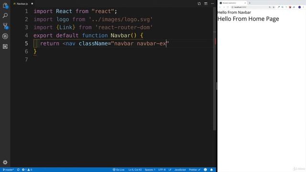Image resolution: width=306 pixels, height=172 pixels.
Task: Open the Explorer view in activity bar
Action: (5, 6)
